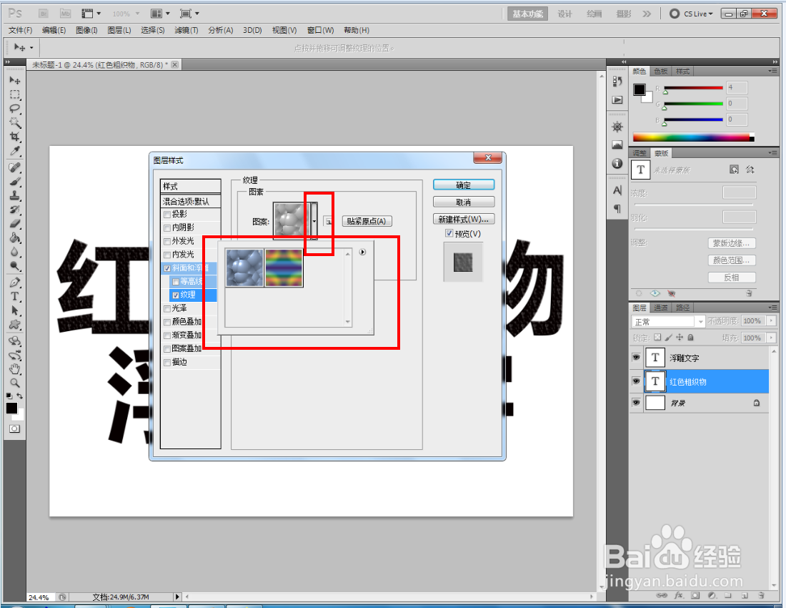
Task: Select the Path Selection tool
Action: pyautogui.click(x=14, y=310)
